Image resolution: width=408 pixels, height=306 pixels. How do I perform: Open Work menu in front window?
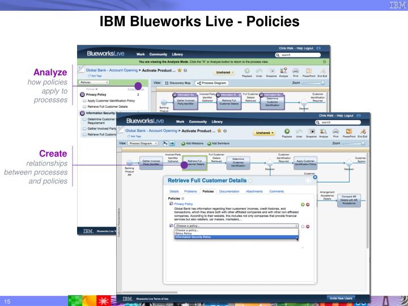tap(180, 122)
